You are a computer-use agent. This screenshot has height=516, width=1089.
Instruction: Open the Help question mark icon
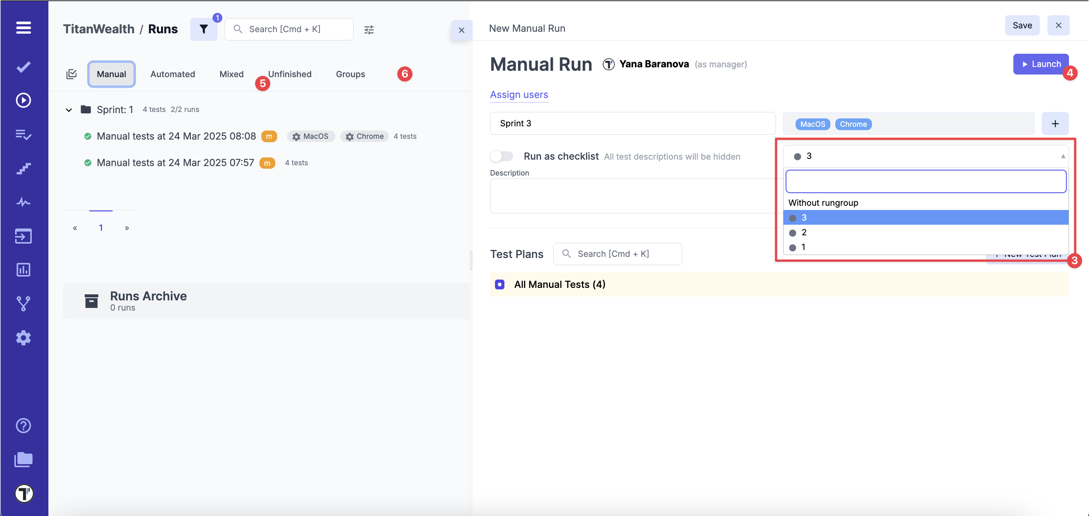point(24,426)
